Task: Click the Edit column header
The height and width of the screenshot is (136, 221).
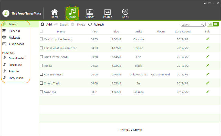Action: coord(207,31)
